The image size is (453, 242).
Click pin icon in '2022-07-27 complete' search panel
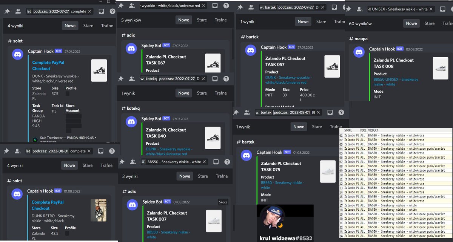click(x=7, y=11)
